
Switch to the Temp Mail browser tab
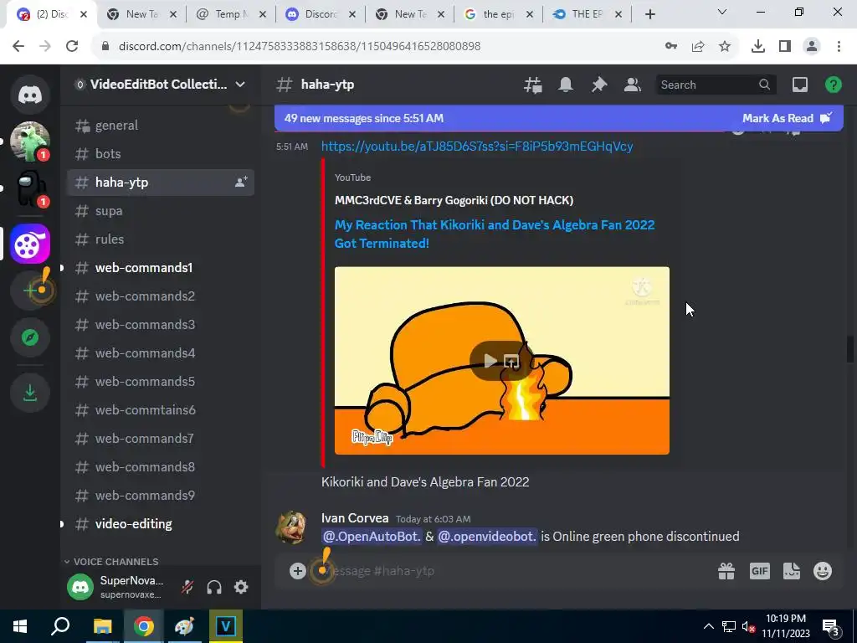[231, 14]
